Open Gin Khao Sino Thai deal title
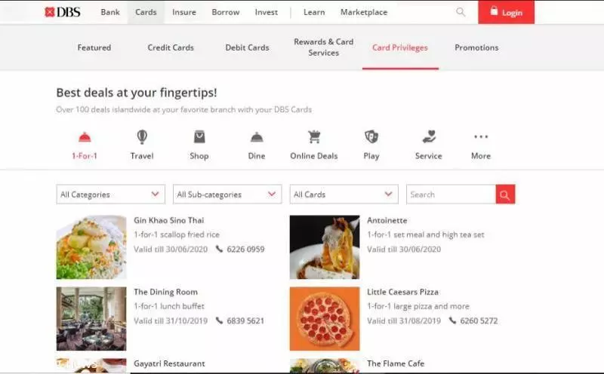This screenshot has width=604, height=374. tap(168, 220)
